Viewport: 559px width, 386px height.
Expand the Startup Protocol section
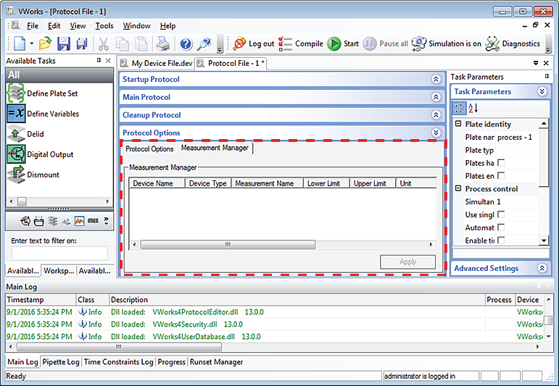pyautogui.click(x=436, y=80)
